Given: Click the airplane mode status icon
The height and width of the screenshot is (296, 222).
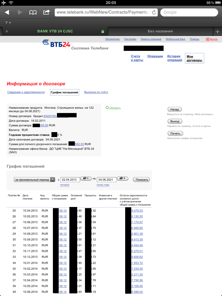Looking at the screenshot, I should click(x=4, y=3).
